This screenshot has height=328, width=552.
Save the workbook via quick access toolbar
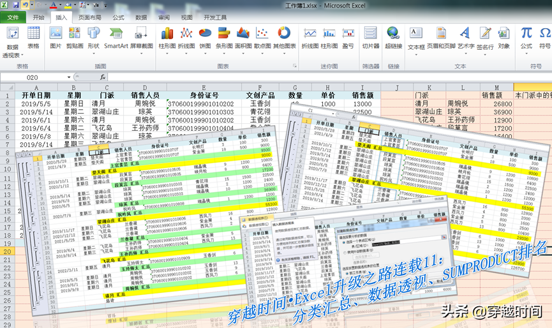click(x=15, y=5)
